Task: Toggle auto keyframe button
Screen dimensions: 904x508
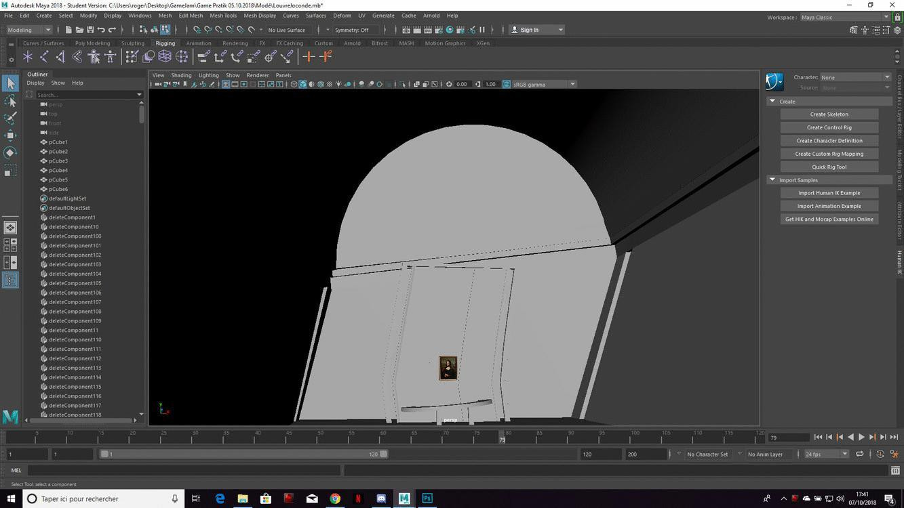Action: [x=880, y=454]
